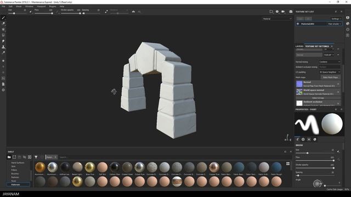
Task: Open the Viewport menu
Action: 41,7
